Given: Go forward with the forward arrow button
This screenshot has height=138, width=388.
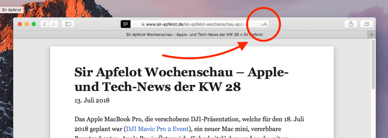Looking at the screenshot, I should click(54, 24).
